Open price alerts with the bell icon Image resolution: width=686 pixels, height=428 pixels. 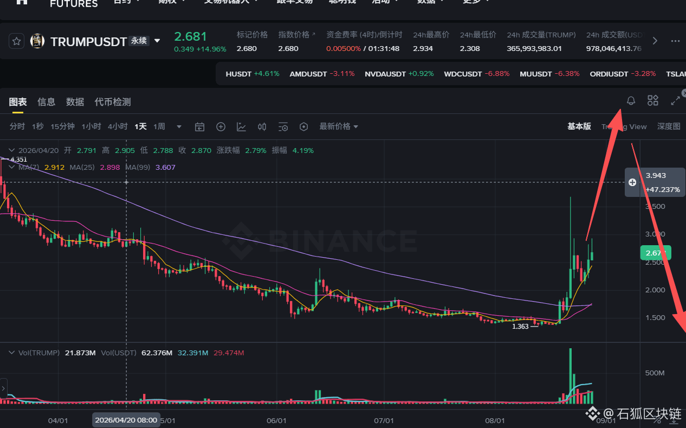[631, 100]
